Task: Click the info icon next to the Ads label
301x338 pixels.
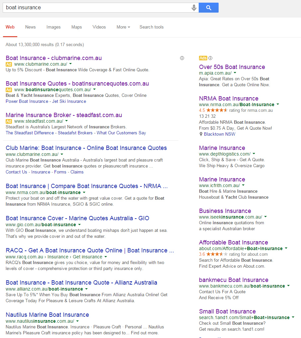Action: tap(210, 58)
